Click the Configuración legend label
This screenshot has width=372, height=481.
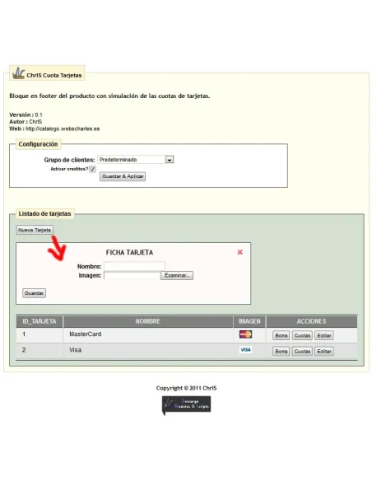38,144
